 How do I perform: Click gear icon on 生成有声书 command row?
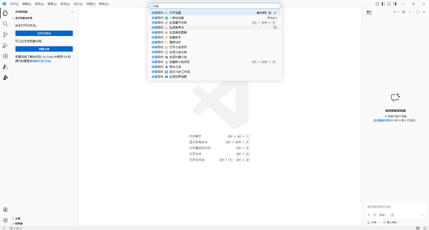[275, 27]
